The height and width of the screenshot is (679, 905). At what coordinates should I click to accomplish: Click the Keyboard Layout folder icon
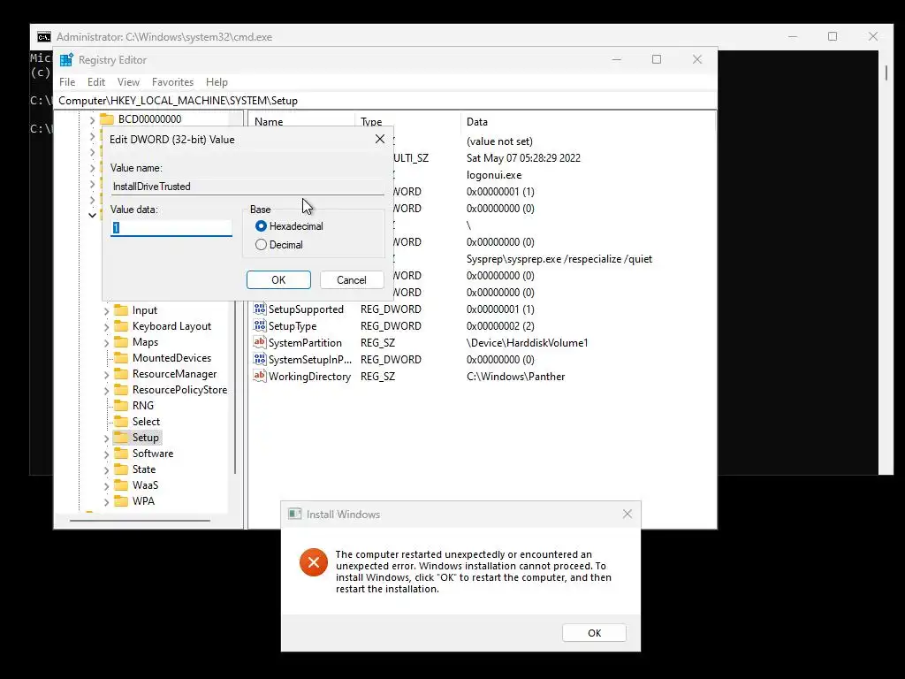coord(121,326)
